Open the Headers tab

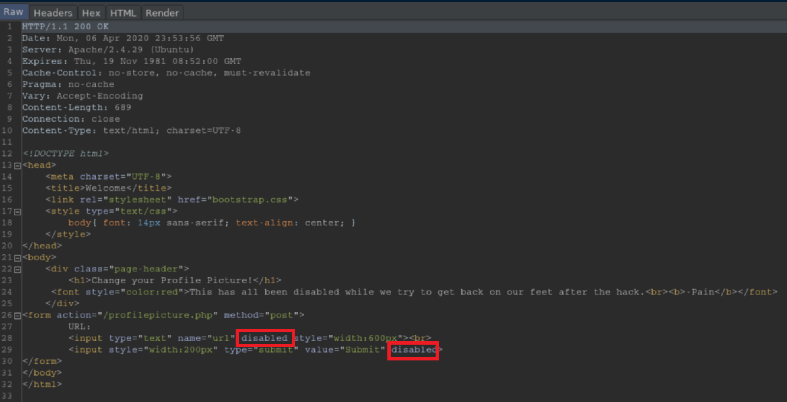pos(53,13)
